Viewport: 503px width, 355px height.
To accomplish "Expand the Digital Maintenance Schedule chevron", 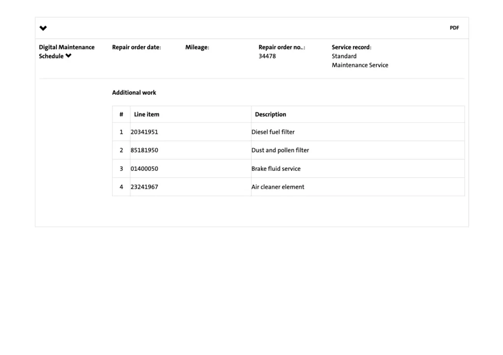I will 68,56.
